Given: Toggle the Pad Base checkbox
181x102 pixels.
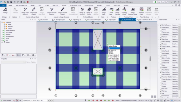Looking at the screenshot, I should 161,89.
